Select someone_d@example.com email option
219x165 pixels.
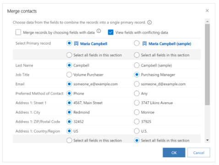(137, 84)
